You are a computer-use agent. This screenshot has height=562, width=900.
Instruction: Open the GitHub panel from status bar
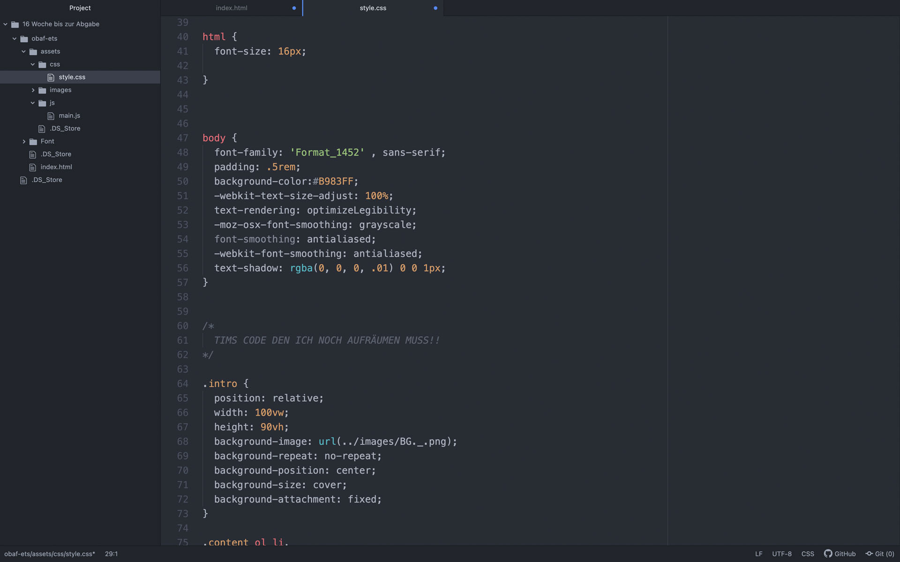point(840,554)
